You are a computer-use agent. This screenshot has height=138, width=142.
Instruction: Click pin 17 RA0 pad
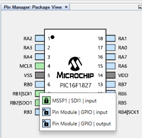coord(111,47)
